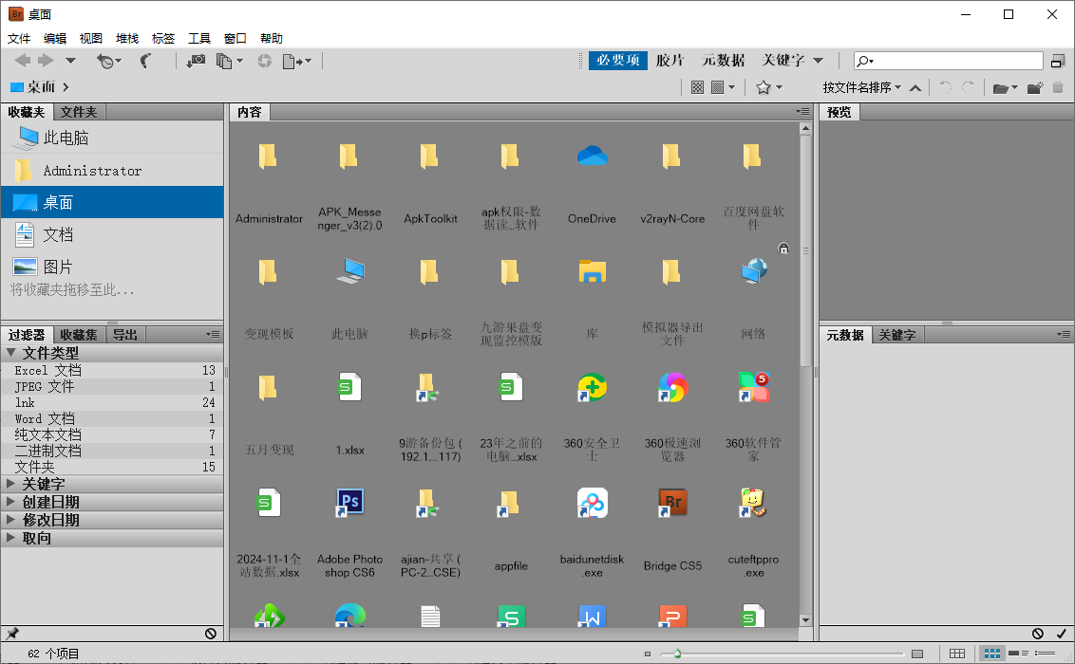Expand the 关键字 filter section
Screen dimensions: 1075x664
tap(44, 484)
